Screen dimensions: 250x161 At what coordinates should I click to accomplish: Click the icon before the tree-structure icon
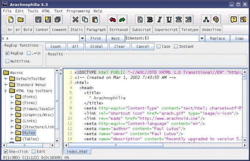click(x=188, y=19)
